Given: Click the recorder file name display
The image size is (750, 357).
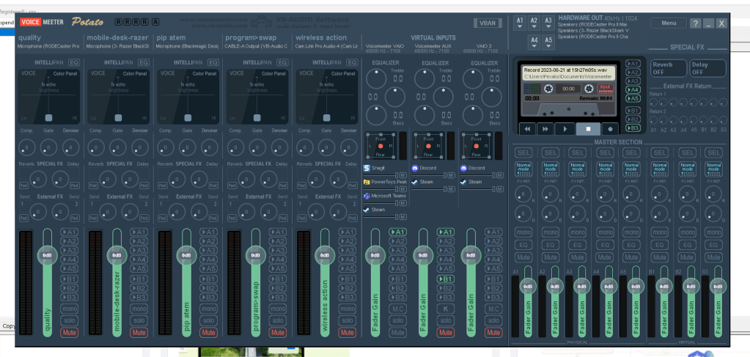Looking at the screenshot, I should (x=569, y=73).
